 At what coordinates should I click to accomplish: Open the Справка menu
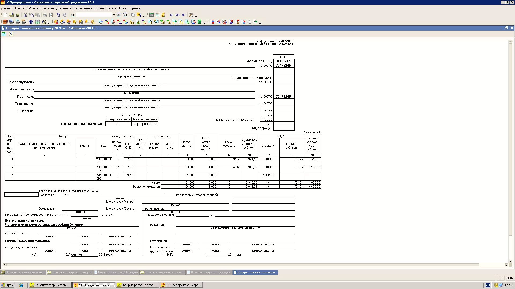[134, 8]
